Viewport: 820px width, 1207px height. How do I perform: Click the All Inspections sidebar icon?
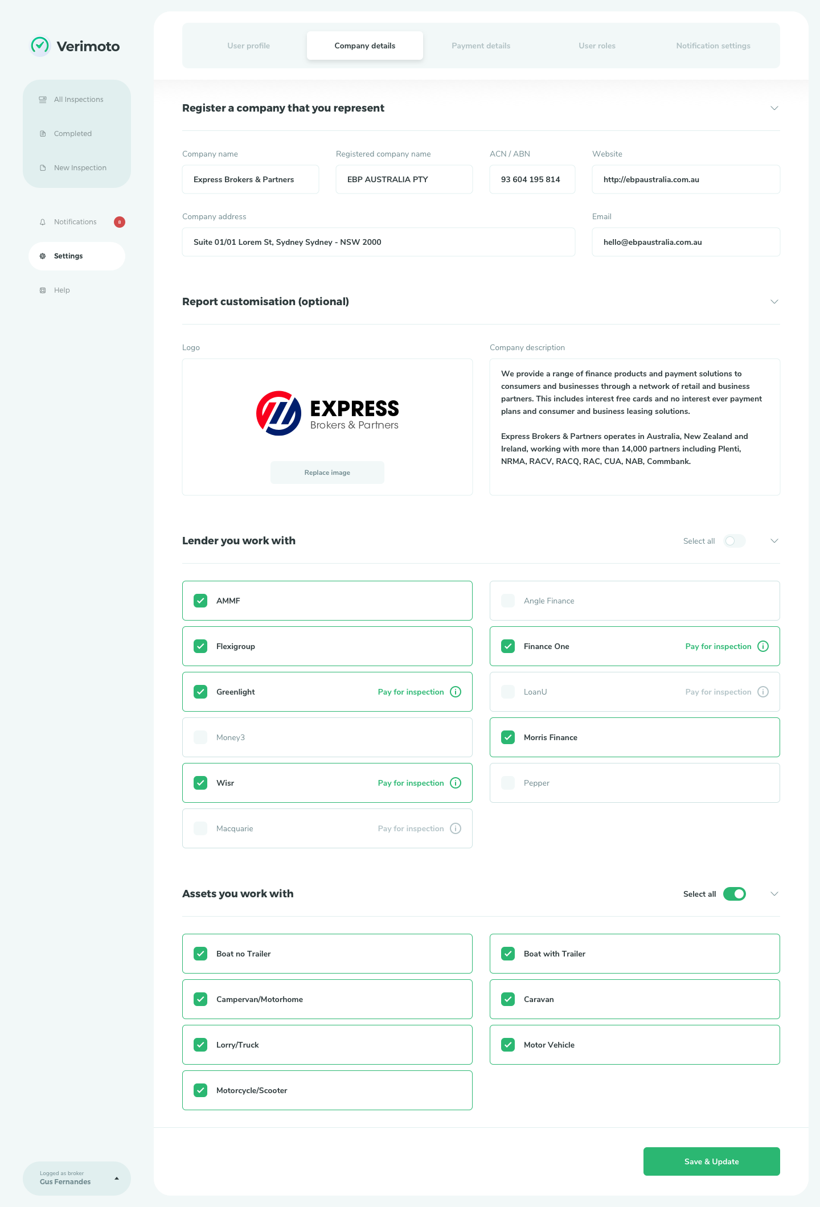(x=43, y=100)
